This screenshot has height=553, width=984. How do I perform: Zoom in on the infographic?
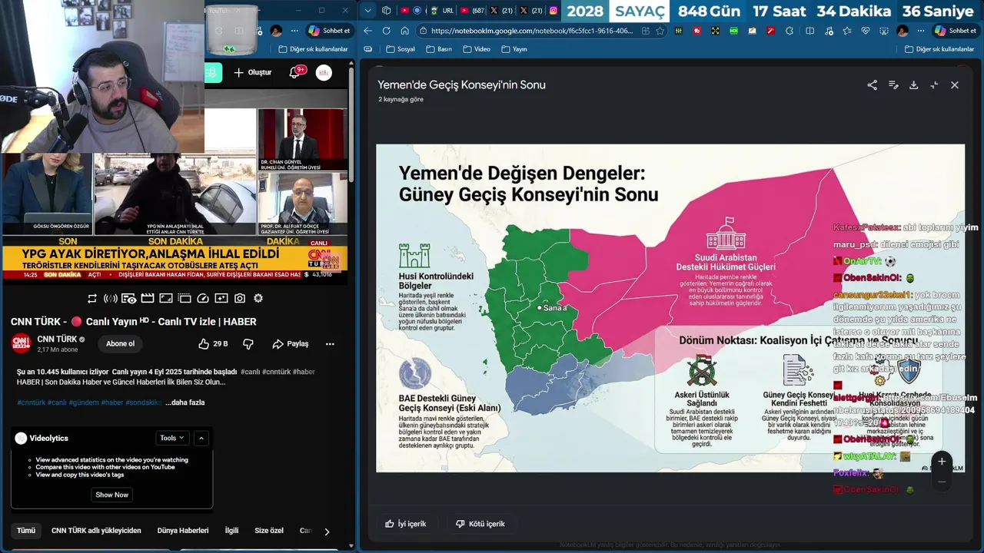[942, 462]
